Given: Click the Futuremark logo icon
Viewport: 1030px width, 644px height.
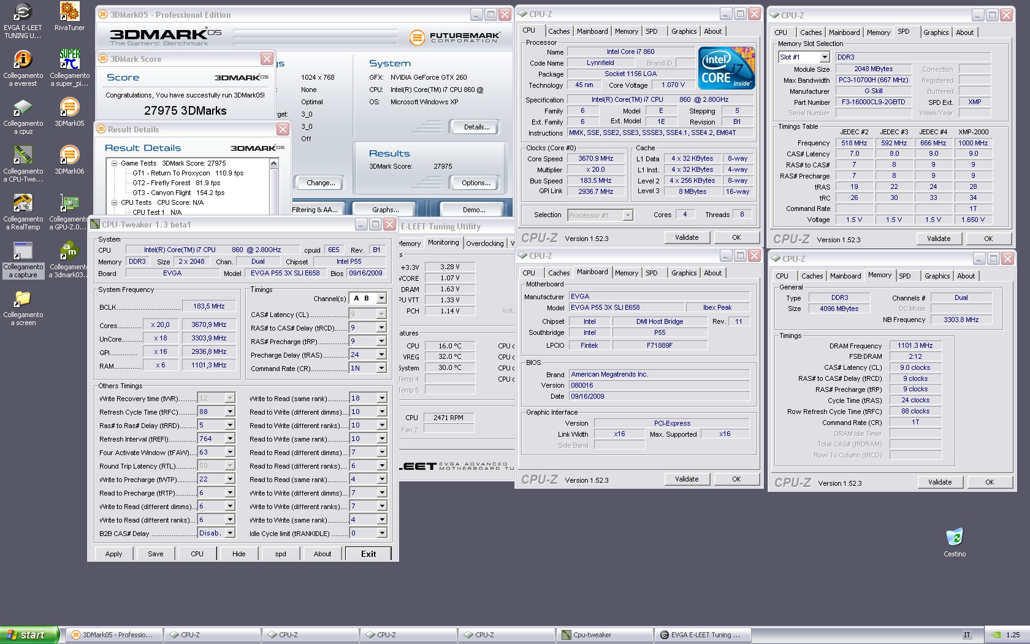Looking at the screenshot, I should 417,37.
